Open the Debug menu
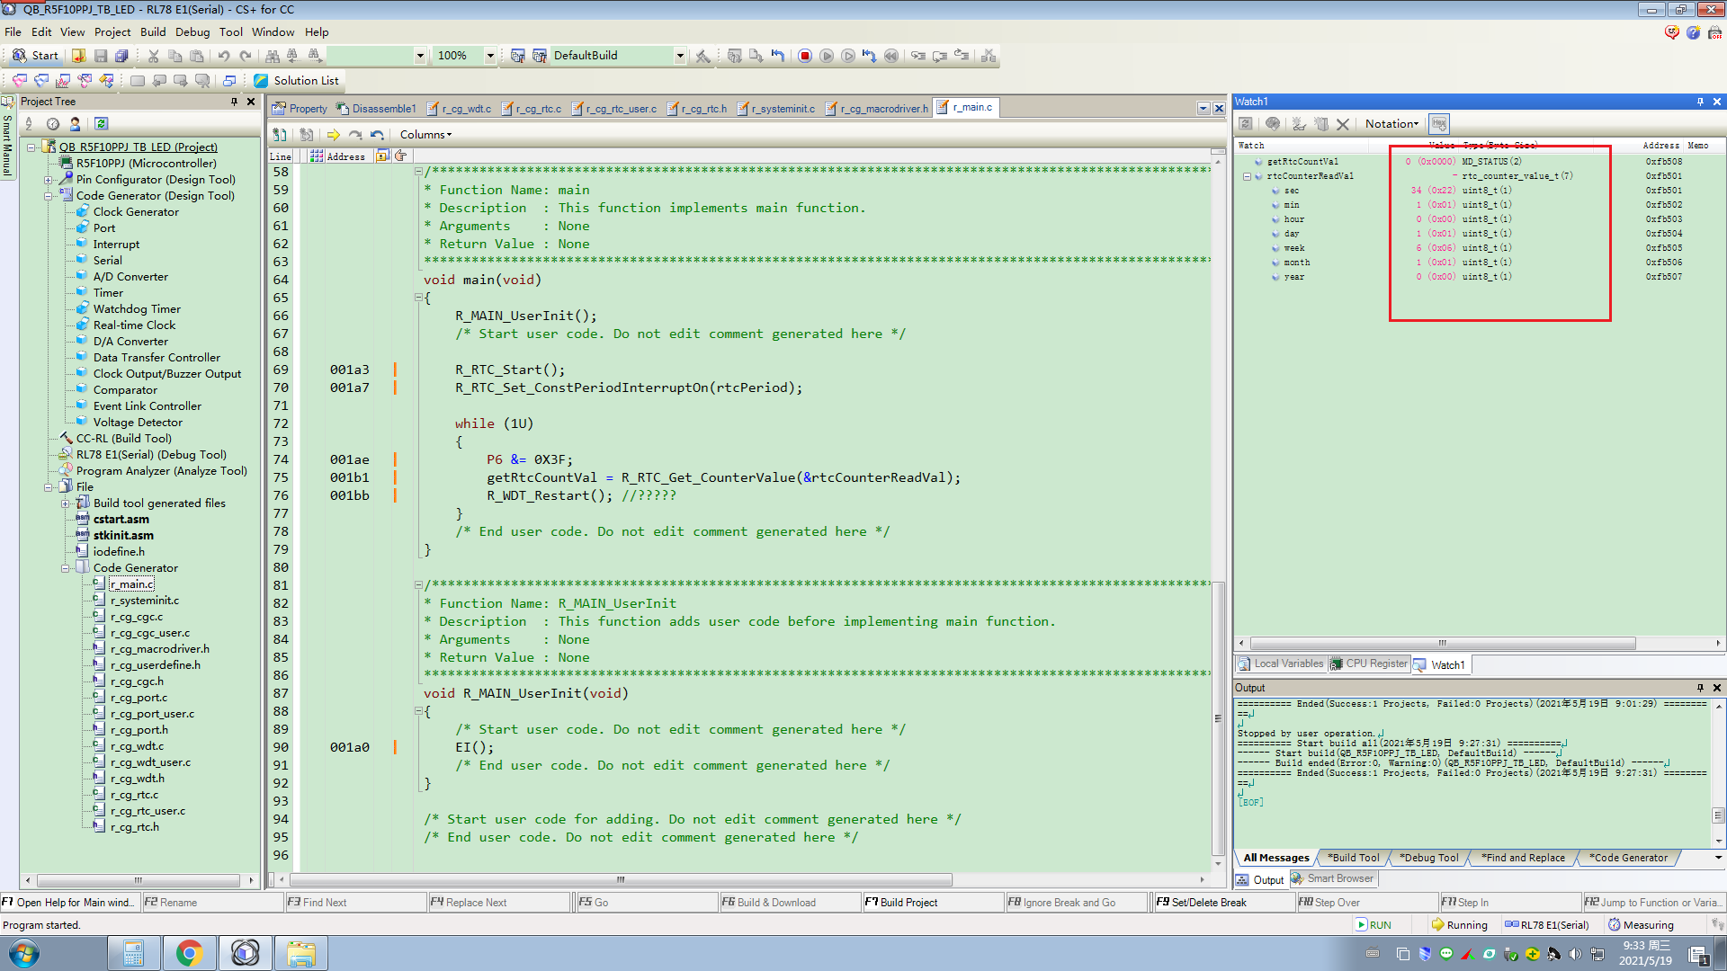Screen dimensions: 1727x971 [192, 31]
